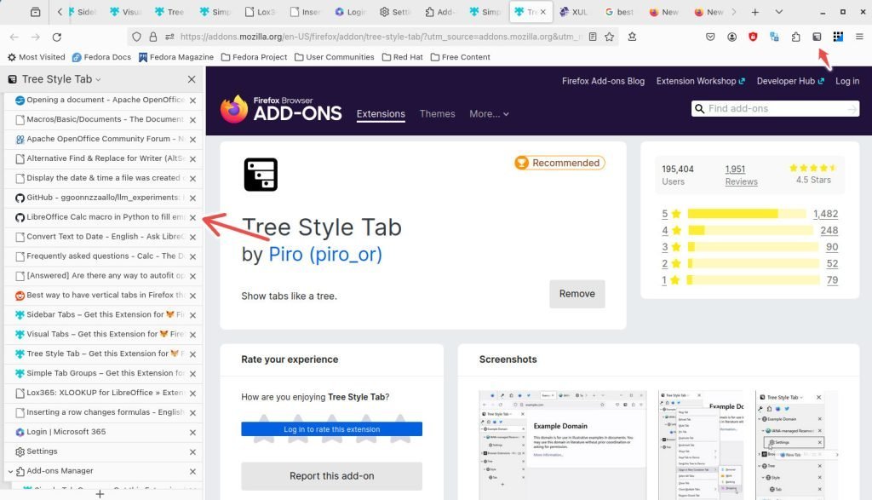Open Firefox account icon
Screen dimensions: 872x500
point(731,37)
